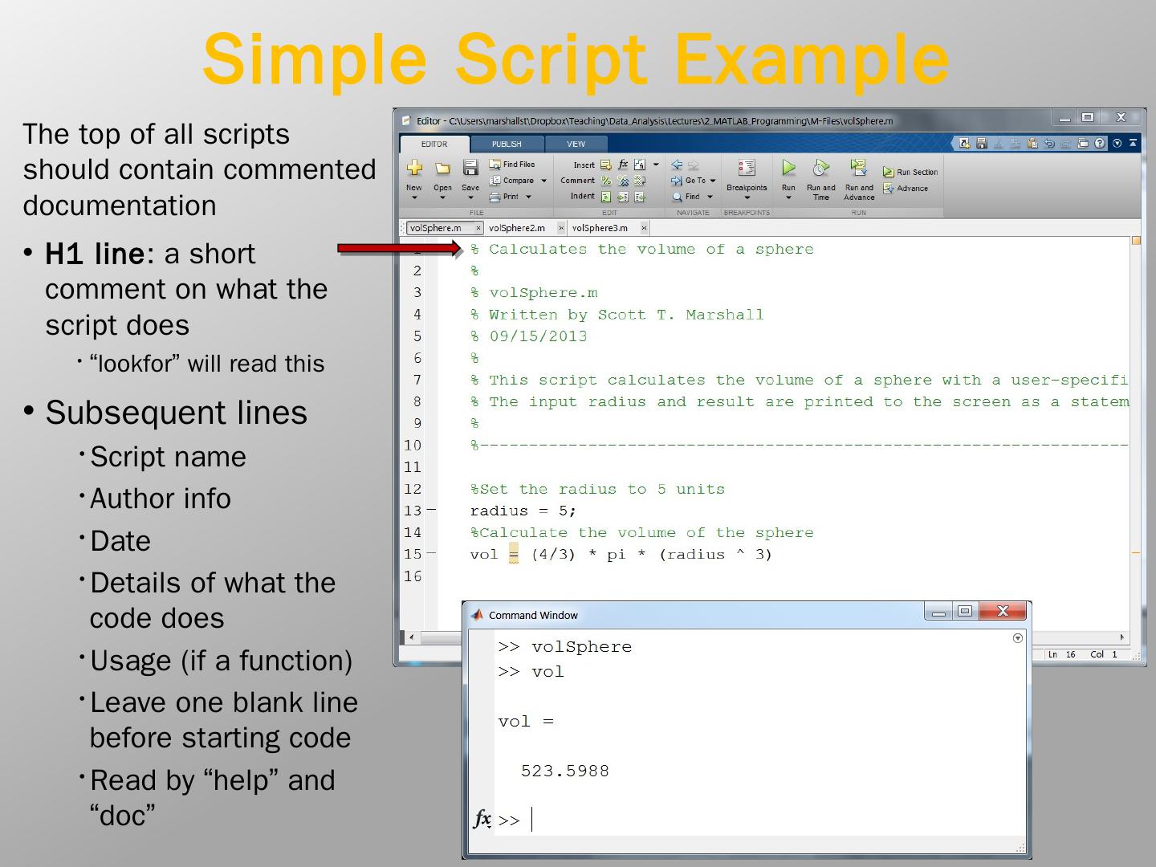The image size is (1156, 867).
Task: Click the quick access save icon in Editor header
Action: coord(982,144)
